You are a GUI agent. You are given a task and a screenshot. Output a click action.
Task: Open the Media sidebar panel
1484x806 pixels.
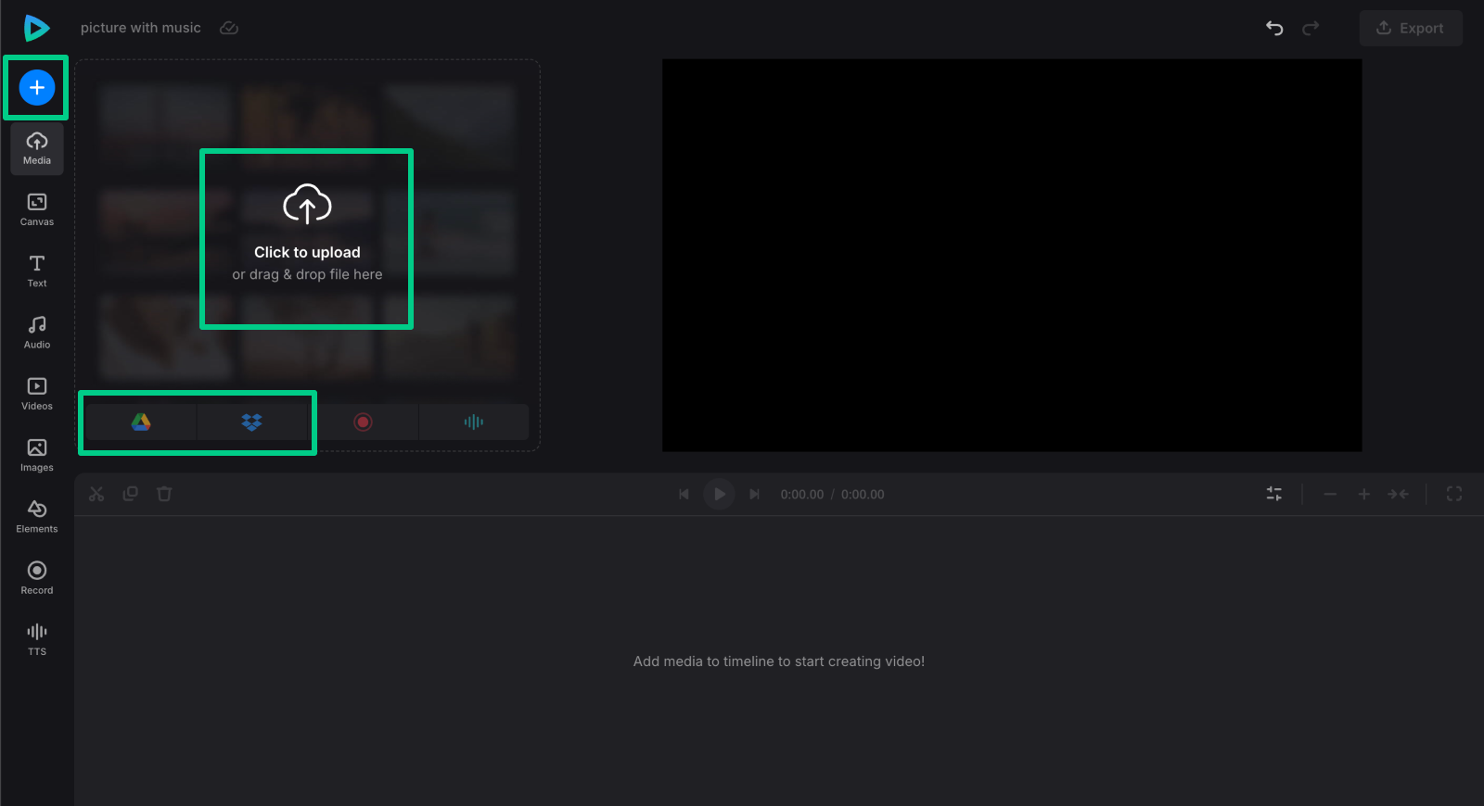37,148
